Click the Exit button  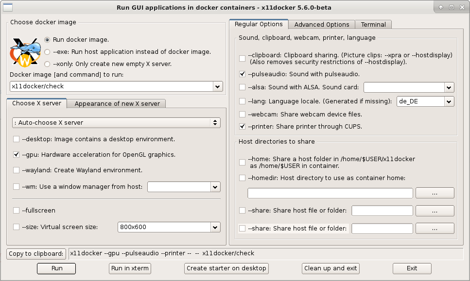412,268
